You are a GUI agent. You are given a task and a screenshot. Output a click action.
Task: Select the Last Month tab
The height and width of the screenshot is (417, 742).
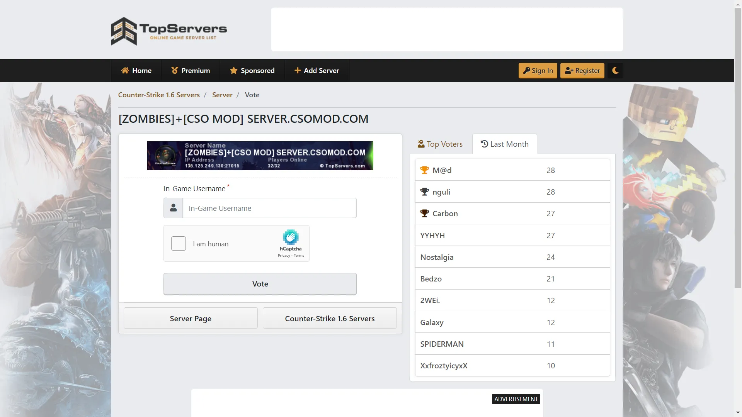click(504, 144)
